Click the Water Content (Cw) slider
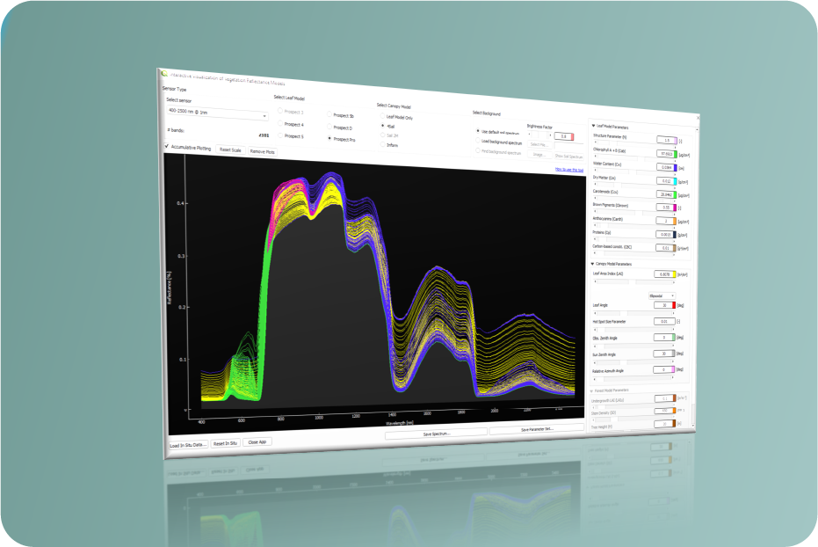Image resolution: width=818 pixels, height=547 pixels. (635, 171)
